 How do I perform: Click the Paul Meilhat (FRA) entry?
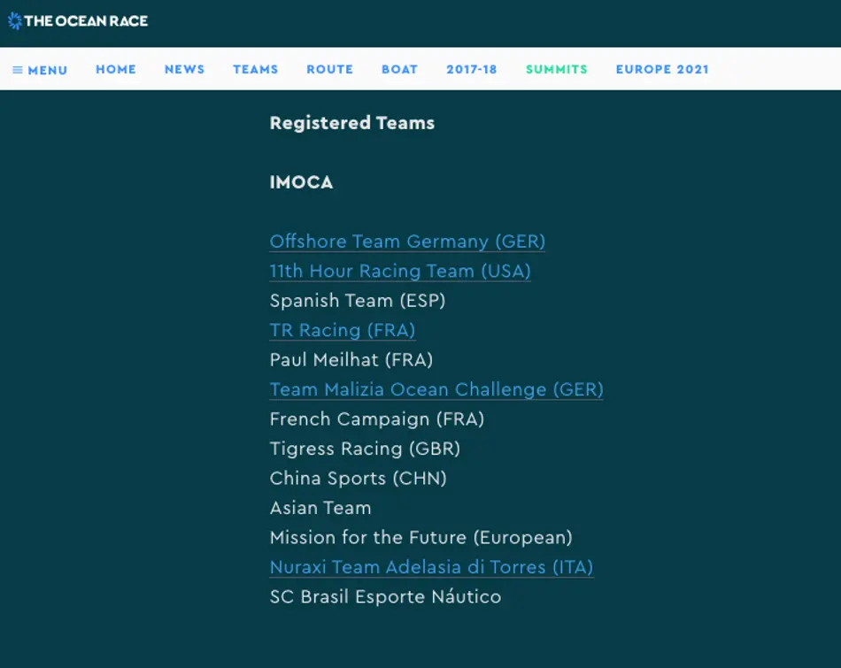[351, 360]
